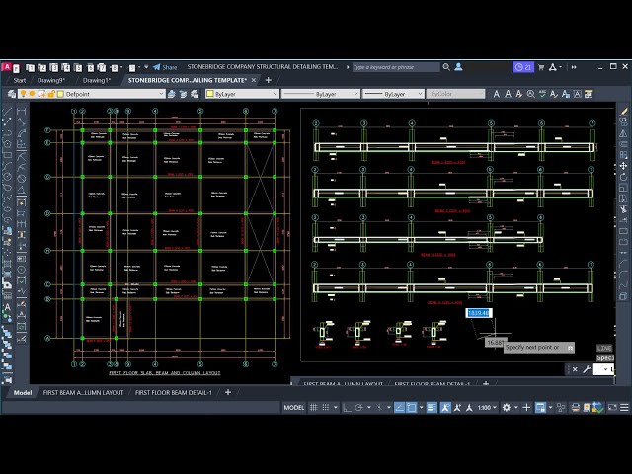Open the ByColor plot style dropdown

[x=455, y=94]
